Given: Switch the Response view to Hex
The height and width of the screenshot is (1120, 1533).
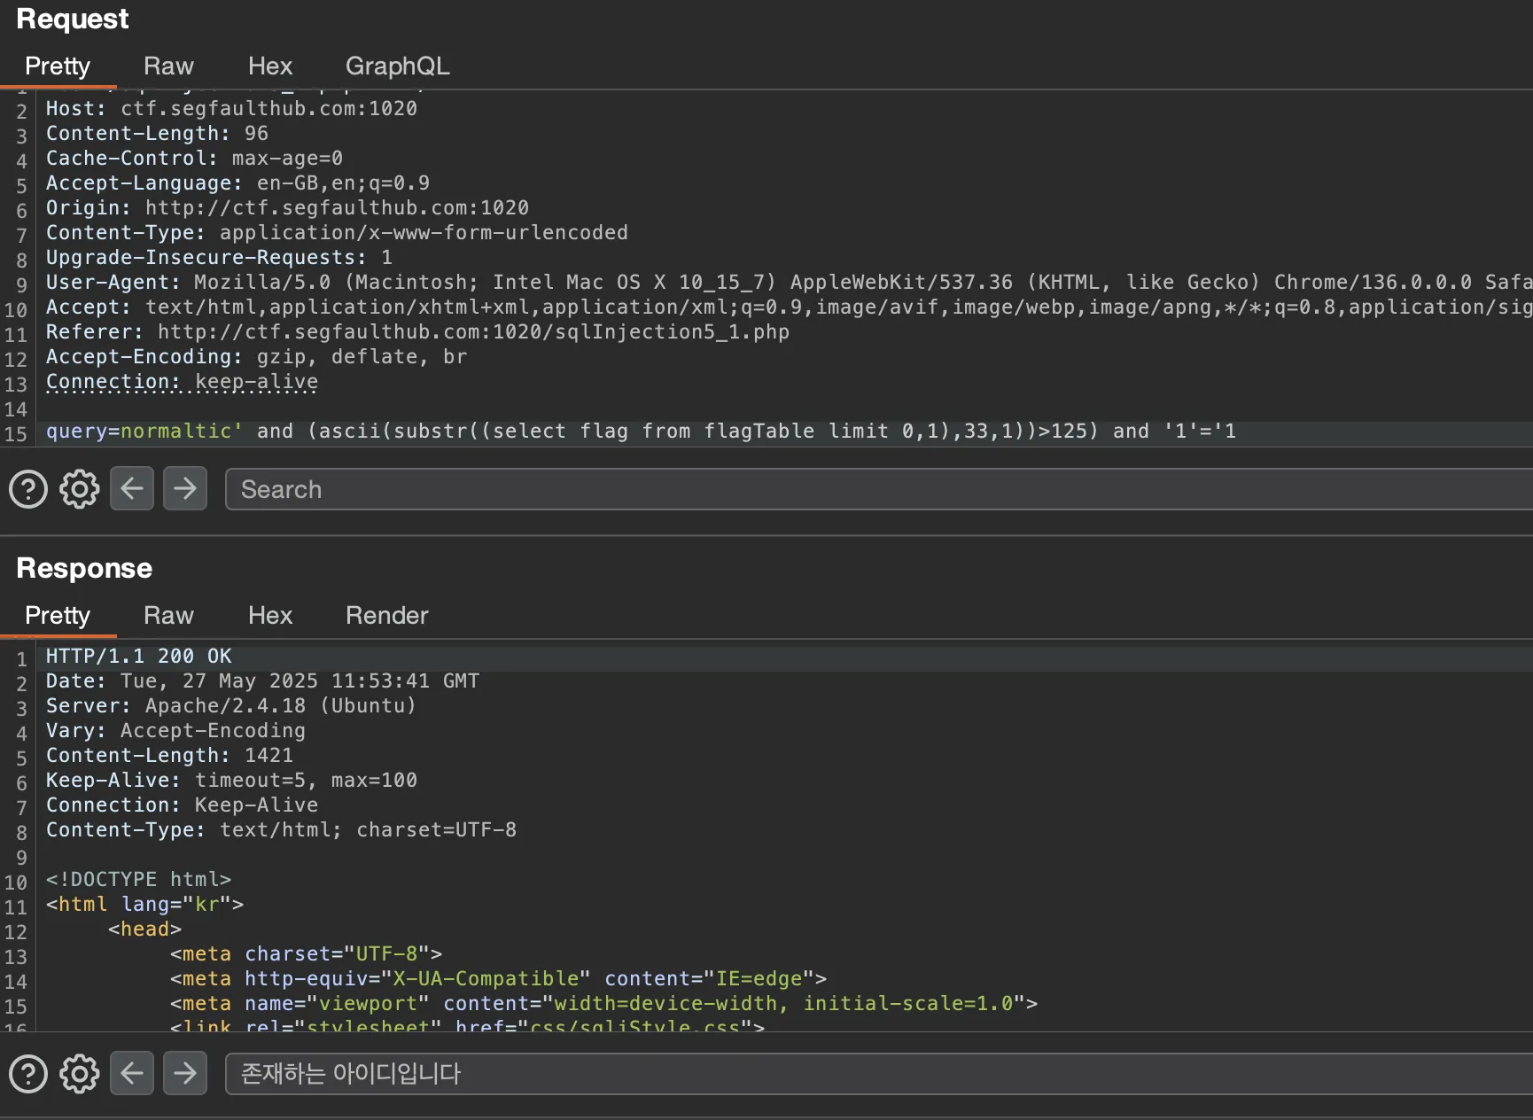Looking at the screenshot, I should tap(270, 616).
